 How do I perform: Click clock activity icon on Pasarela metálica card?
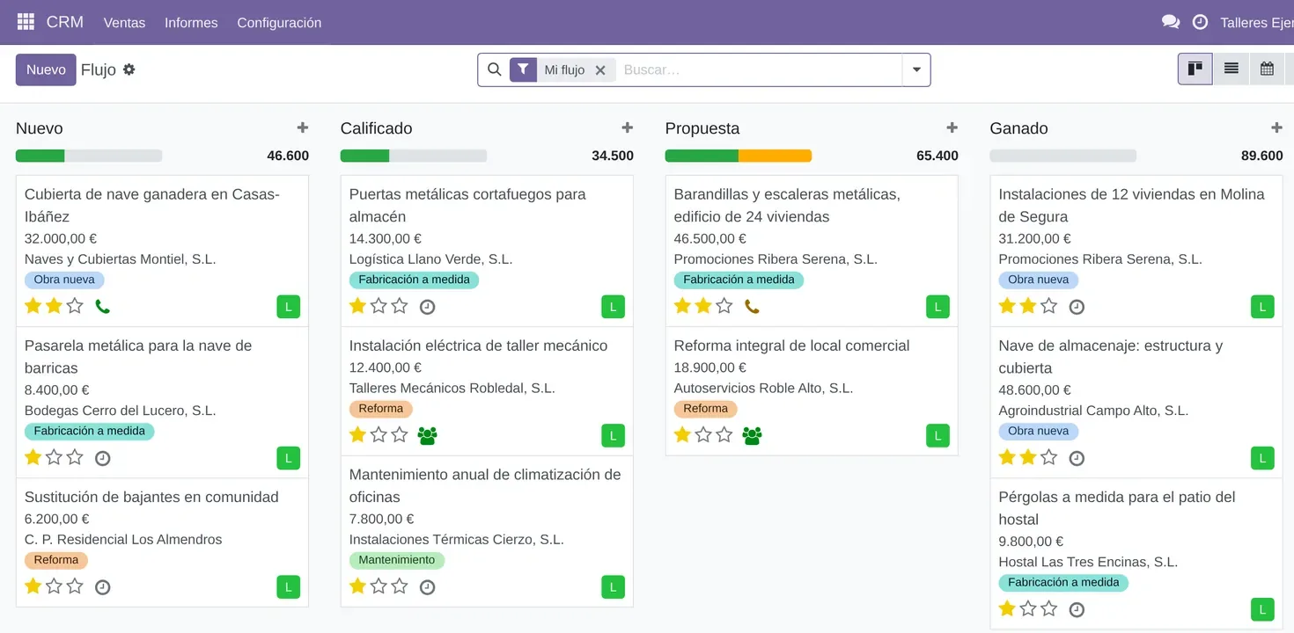[x=102, y=458]
